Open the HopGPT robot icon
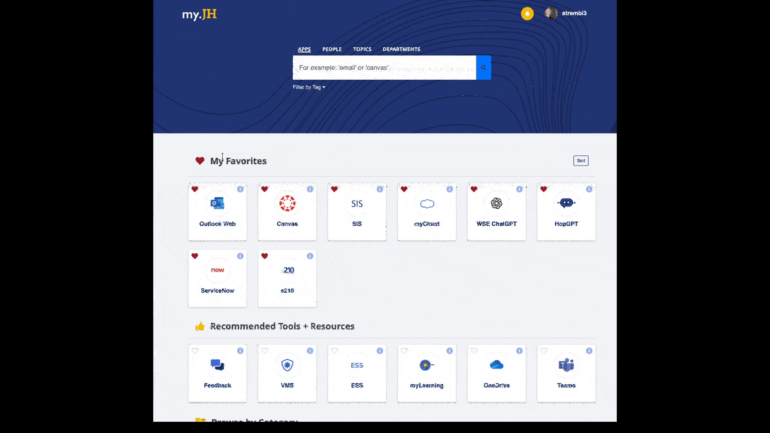 (x=566, y=203)
